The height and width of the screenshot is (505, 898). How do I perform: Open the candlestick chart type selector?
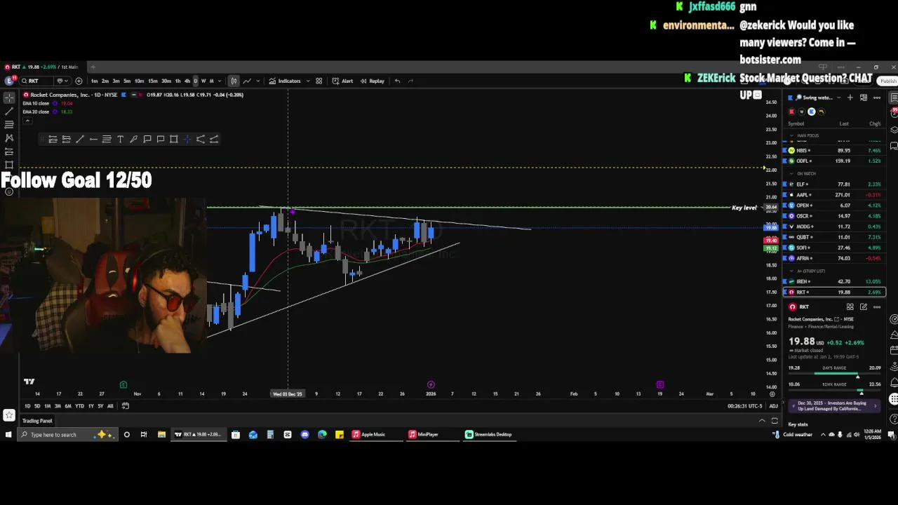coord(234,81)
